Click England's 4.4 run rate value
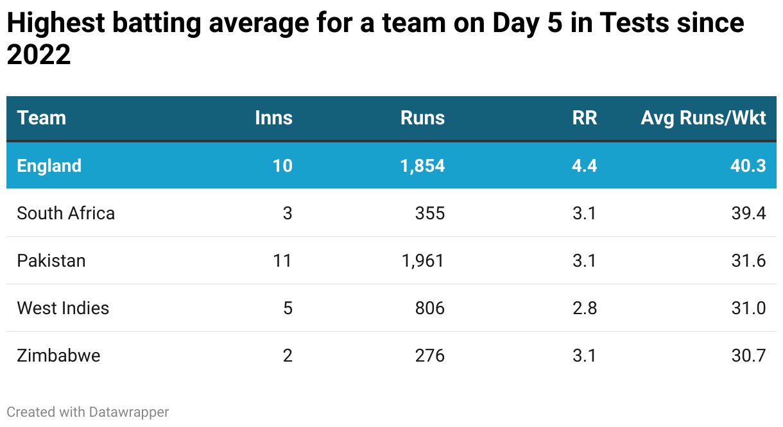This screenshot has width=783, height=427. (584, 165)
